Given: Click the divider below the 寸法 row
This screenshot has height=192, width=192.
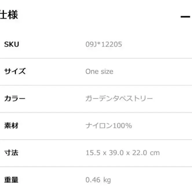Looking at the screenshot, I should (96, 167).
